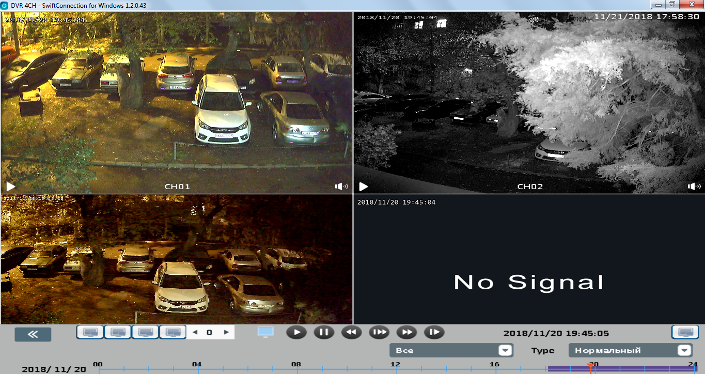The image size is (705, 374).
Task: Click the double-chevron back button
Action: pos(33,334)
